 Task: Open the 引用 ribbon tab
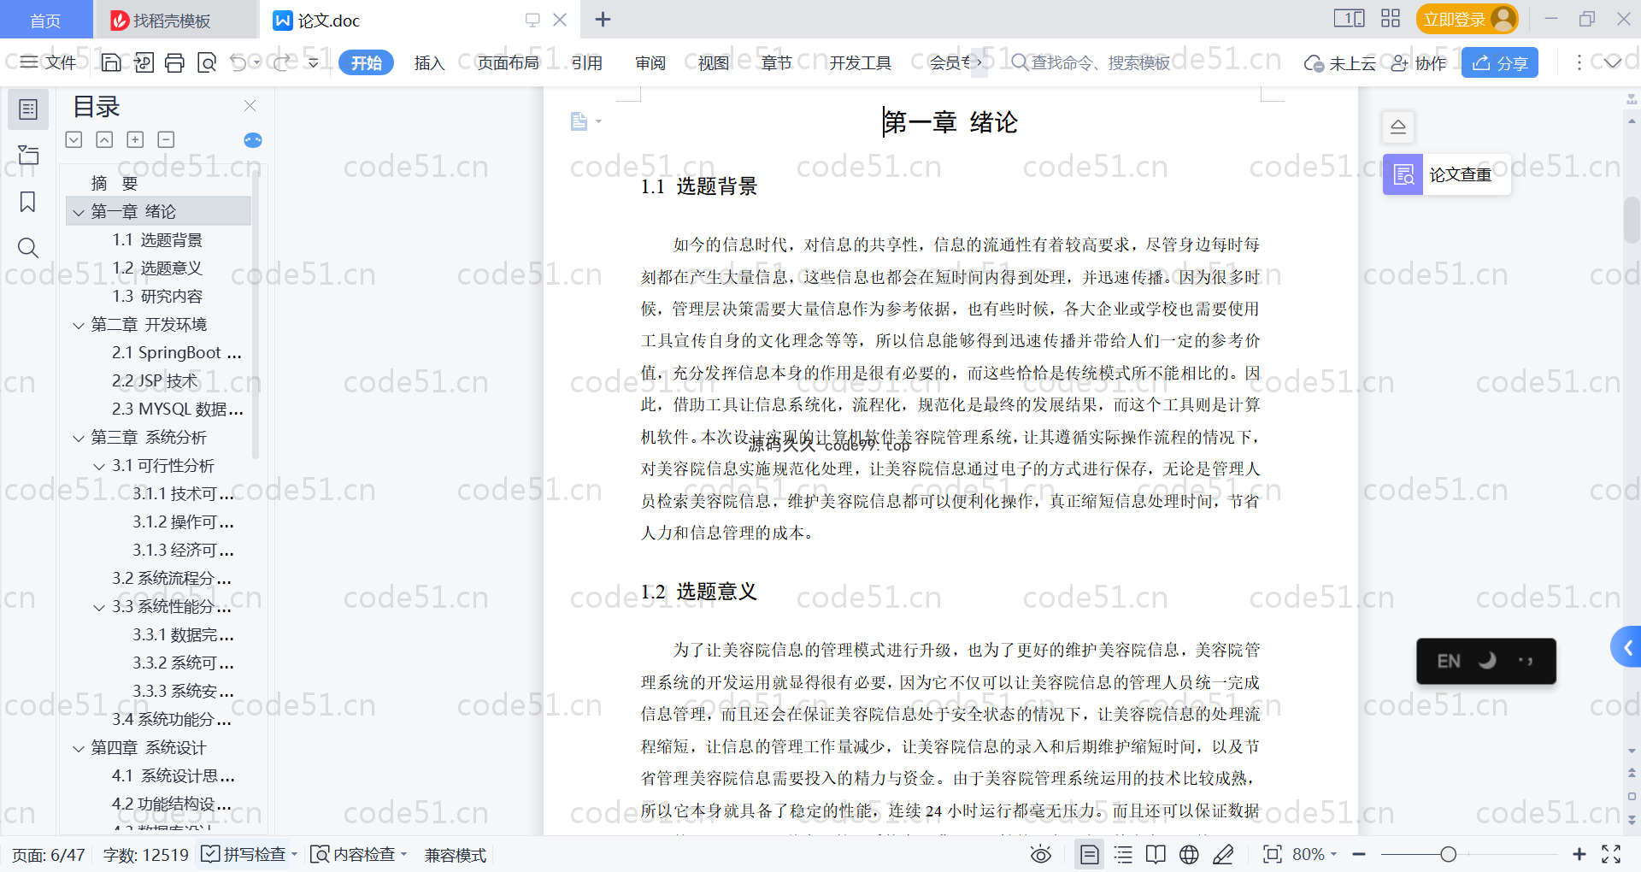click(x=587, y=62)
